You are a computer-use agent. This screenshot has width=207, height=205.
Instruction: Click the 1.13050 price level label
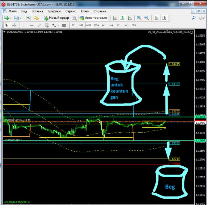coord(174,143)
